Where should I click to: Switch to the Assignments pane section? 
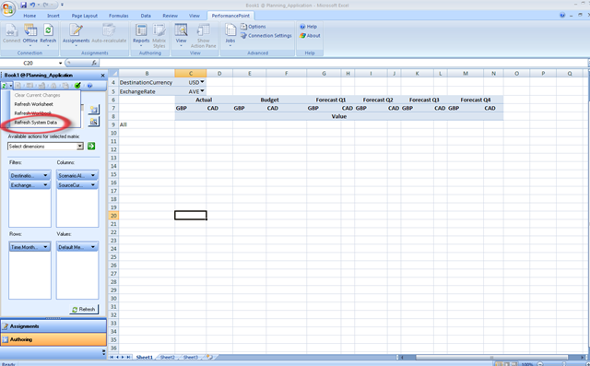pos(53,326)
